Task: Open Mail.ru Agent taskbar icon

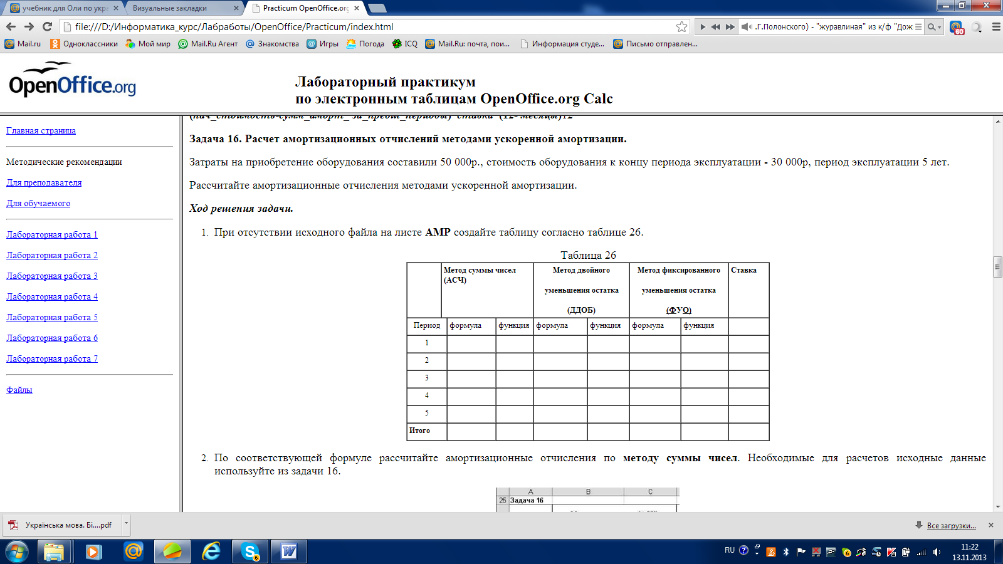Action: 133,551
